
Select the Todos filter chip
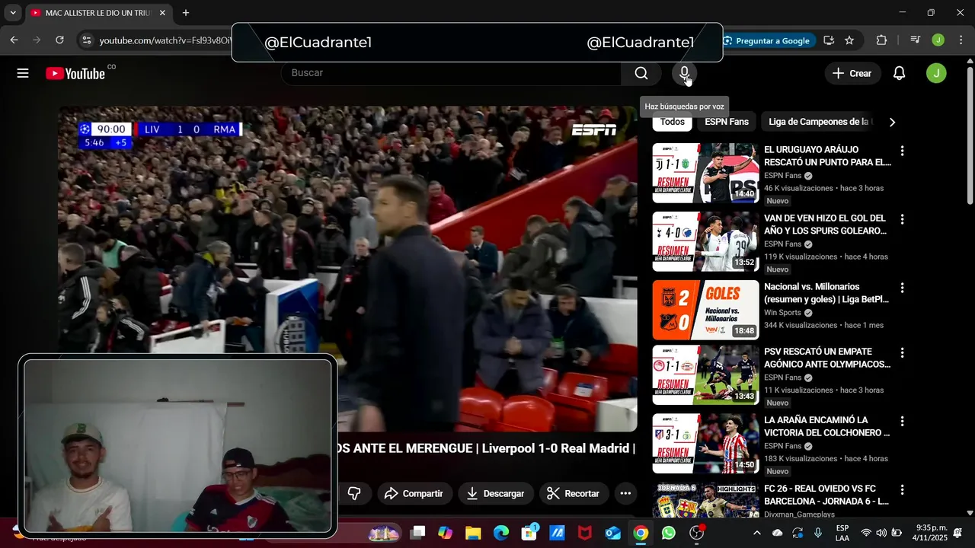point(672,122)
